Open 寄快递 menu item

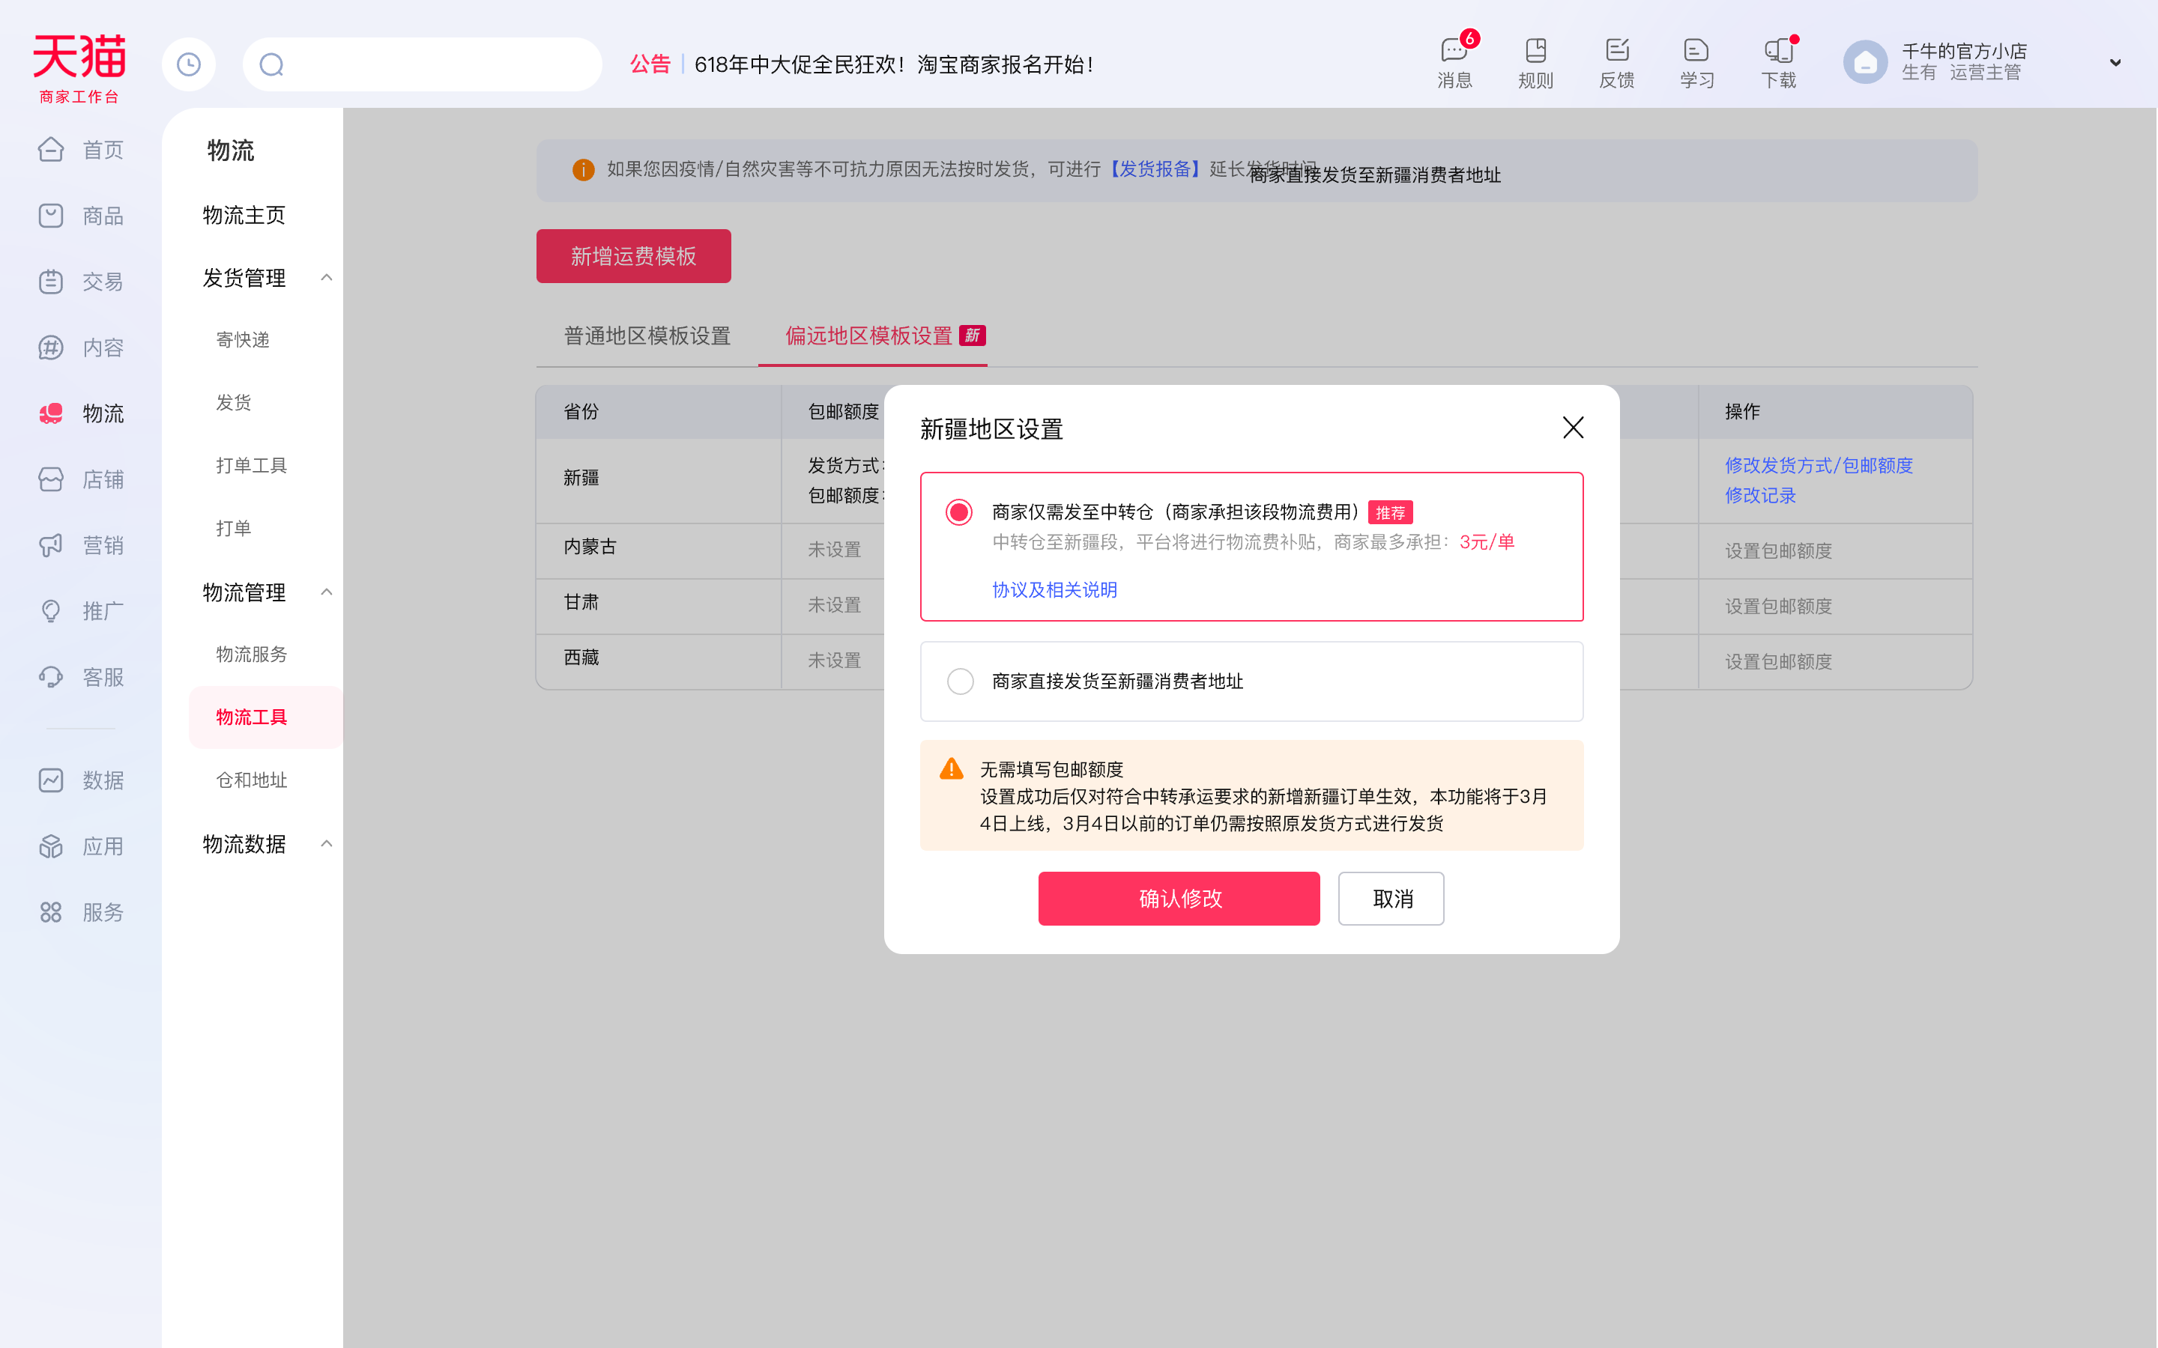(243, 340)
